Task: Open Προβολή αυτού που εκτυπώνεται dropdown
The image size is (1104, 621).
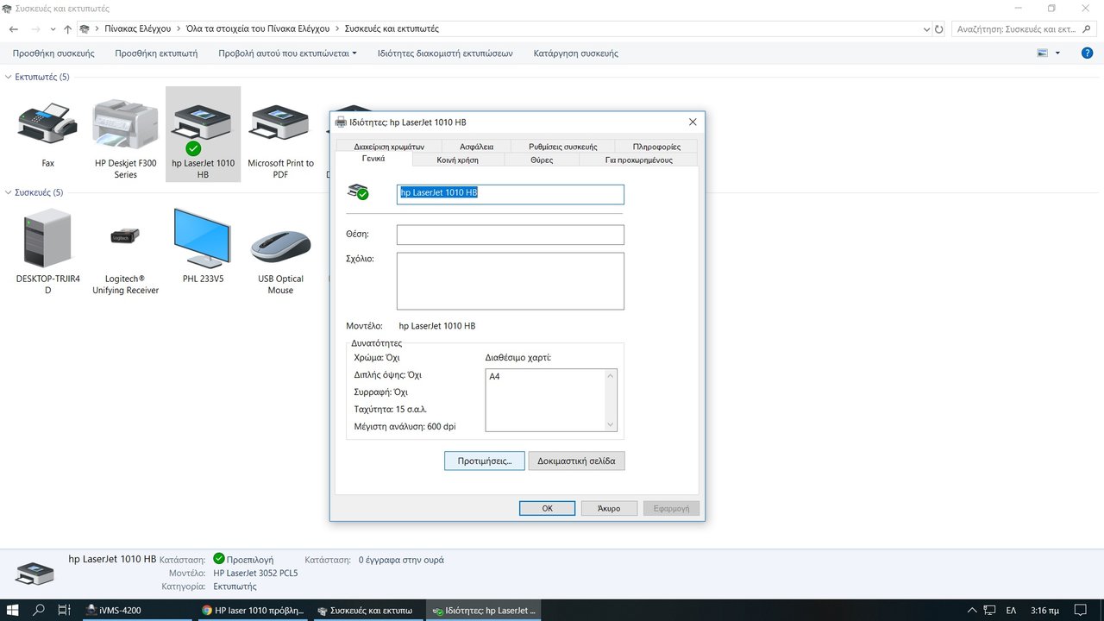Action: 287,53
